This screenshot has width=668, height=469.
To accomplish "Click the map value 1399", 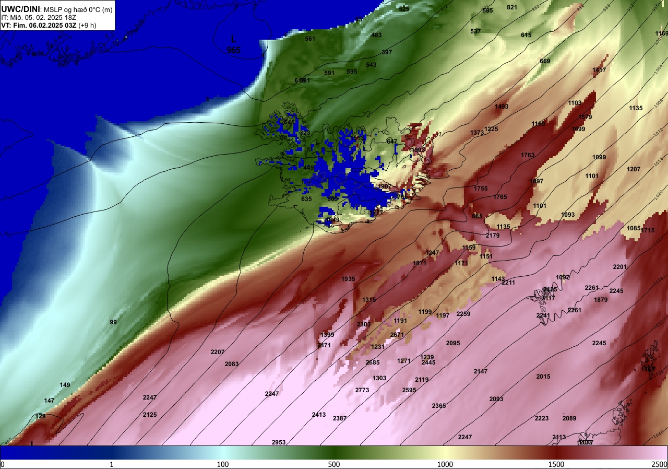I will pos(327,335).
